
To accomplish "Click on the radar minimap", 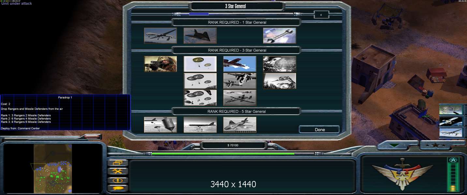I will pyautogui.click(x=53, y=168).
